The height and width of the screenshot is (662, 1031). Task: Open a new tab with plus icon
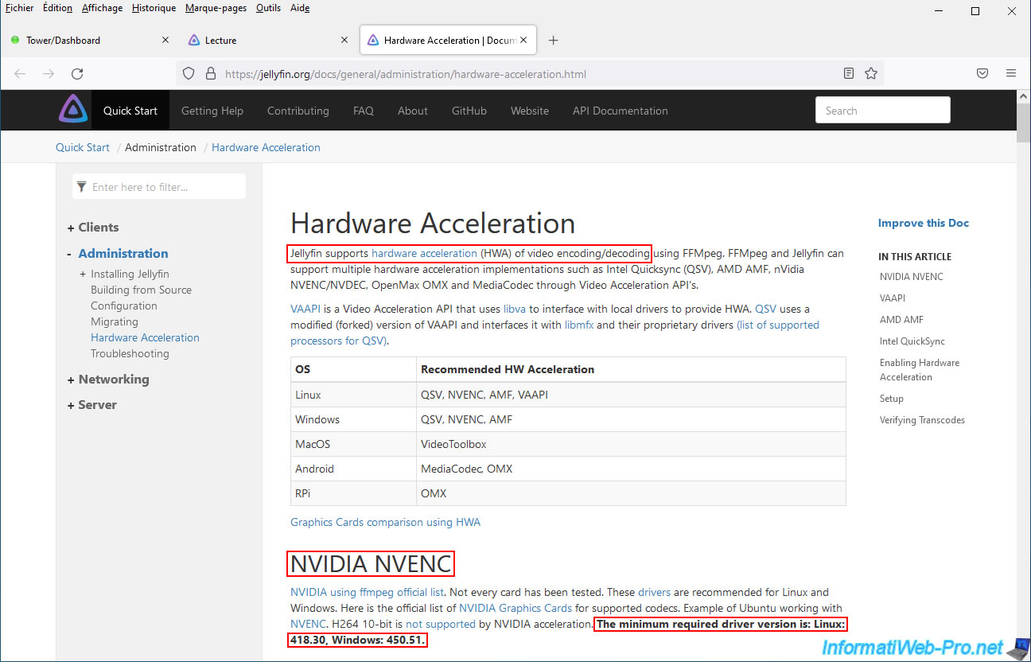coord(554,41)
